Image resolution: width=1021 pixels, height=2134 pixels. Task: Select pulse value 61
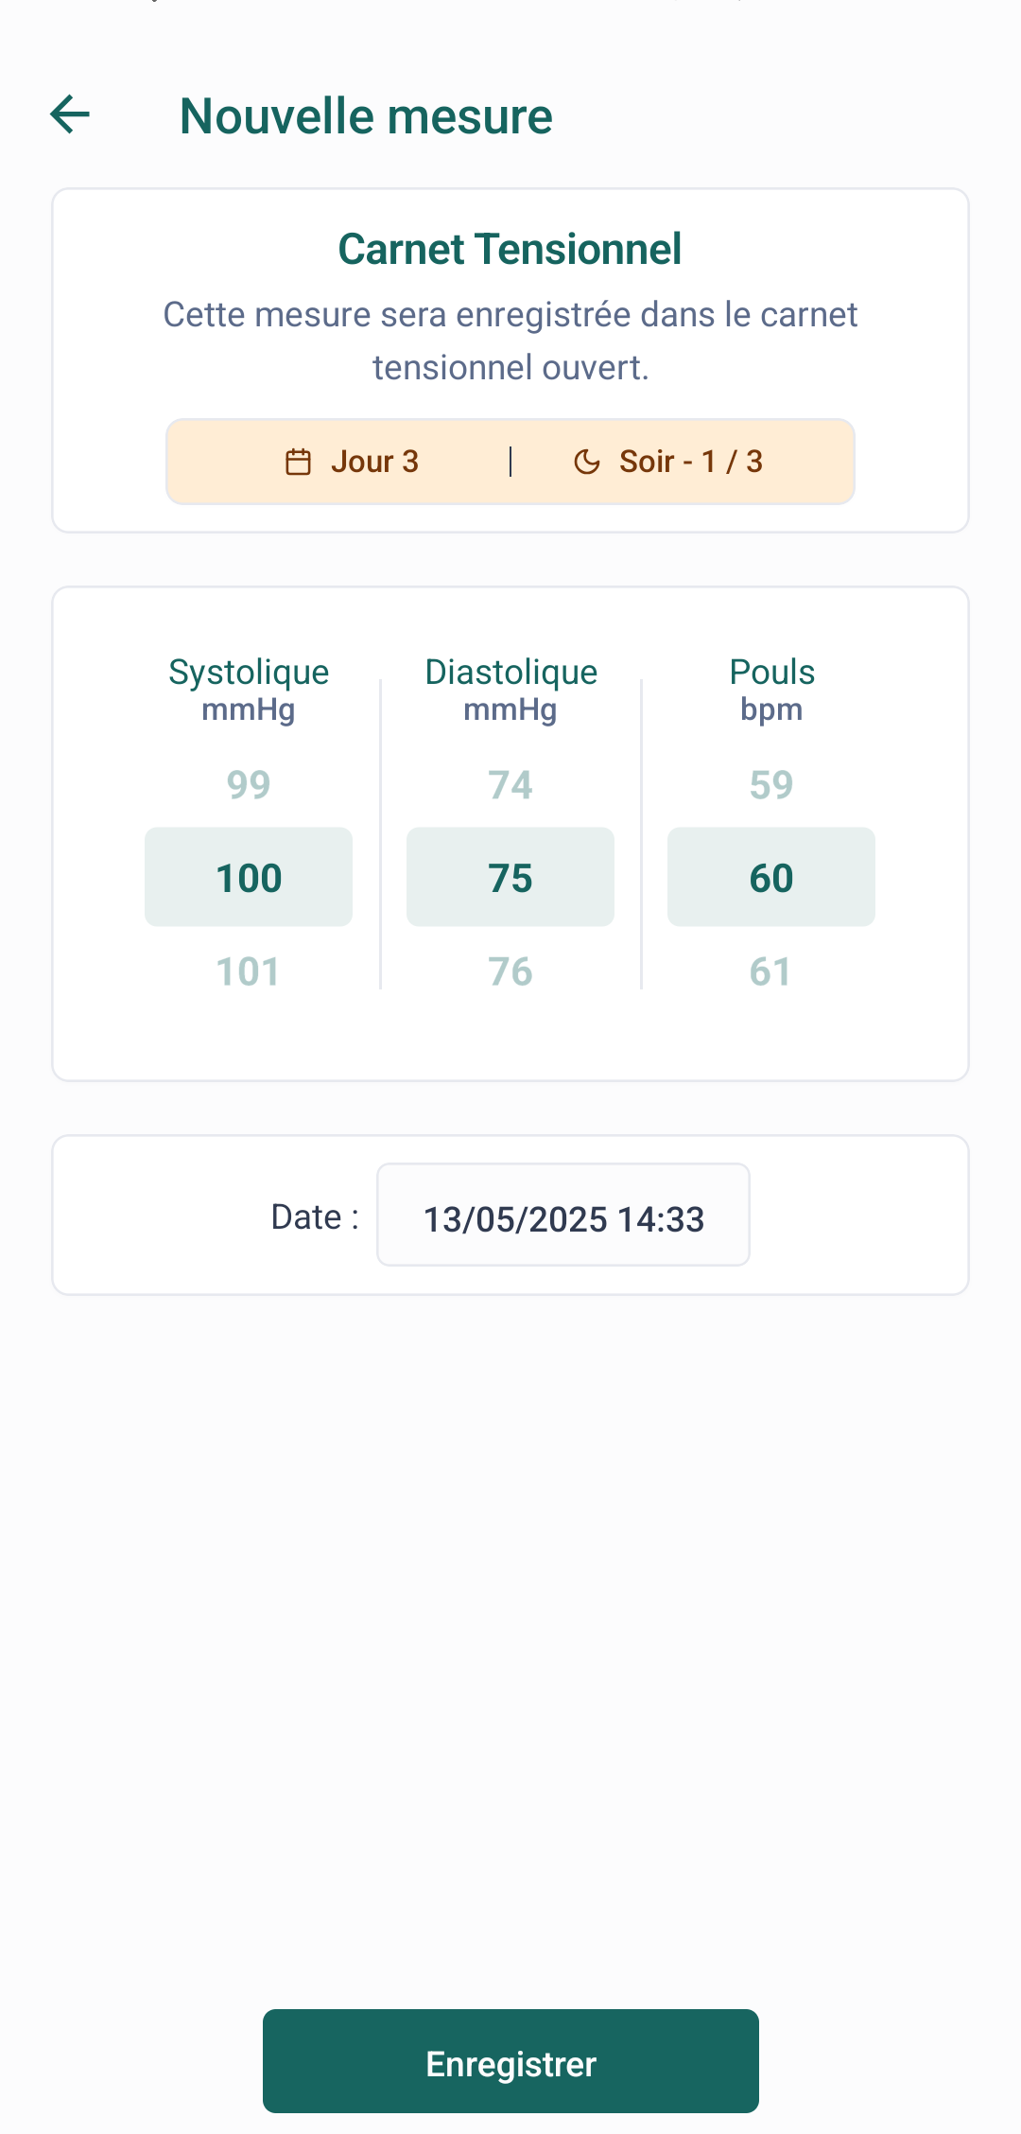point(771,971)
